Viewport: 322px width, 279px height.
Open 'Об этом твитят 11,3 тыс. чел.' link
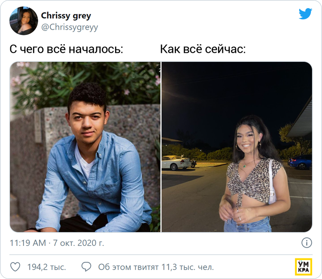[156, 267]
